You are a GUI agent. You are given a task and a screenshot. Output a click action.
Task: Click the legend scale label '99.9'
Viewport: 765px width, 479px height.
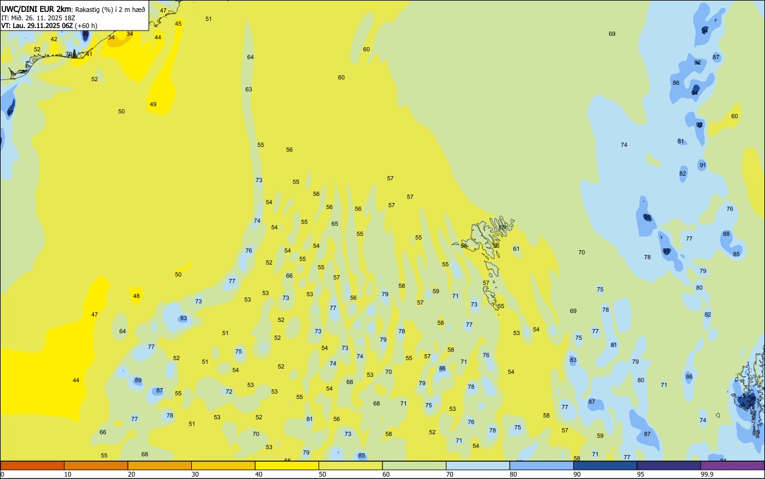[707, 474]
